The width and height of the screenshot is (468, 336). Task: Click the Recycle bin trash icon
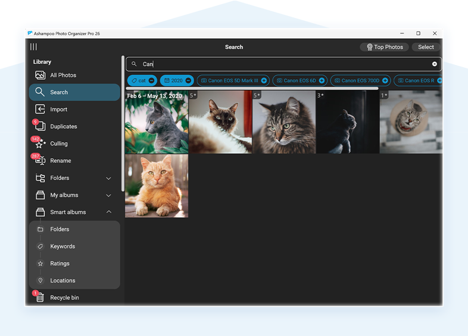pos(40,297)
